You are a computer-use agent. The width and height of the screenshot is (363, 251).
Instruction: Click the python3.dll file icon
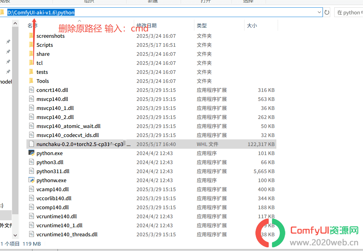[x=31, y=162]
